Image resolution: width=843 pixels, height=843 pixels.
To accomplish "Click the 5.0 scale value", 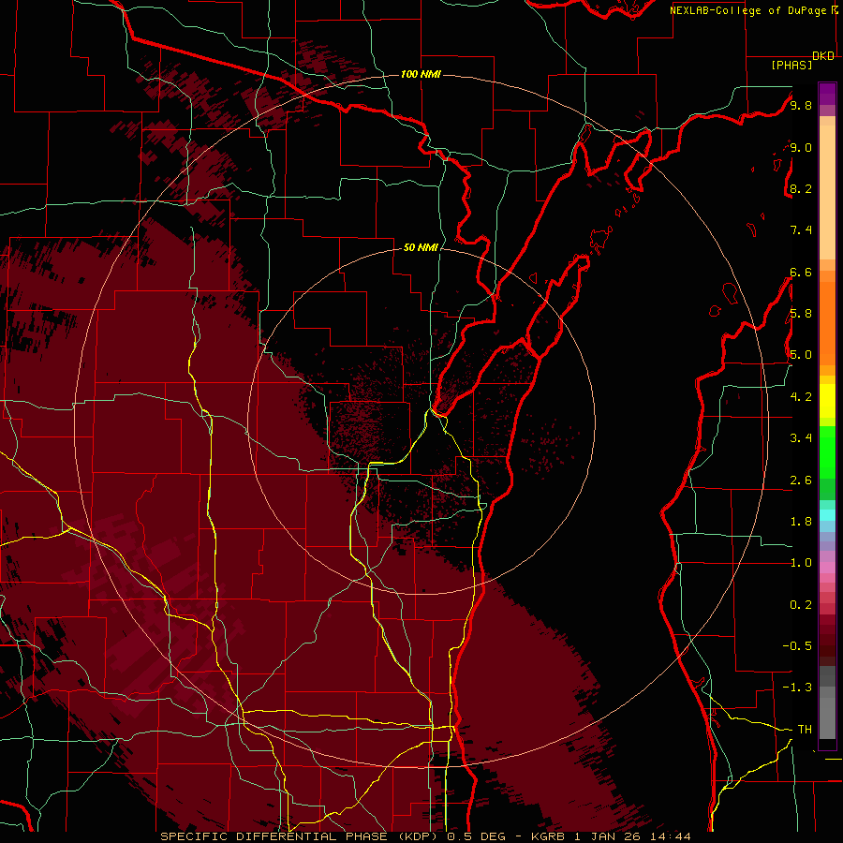I will click(801, 355).
